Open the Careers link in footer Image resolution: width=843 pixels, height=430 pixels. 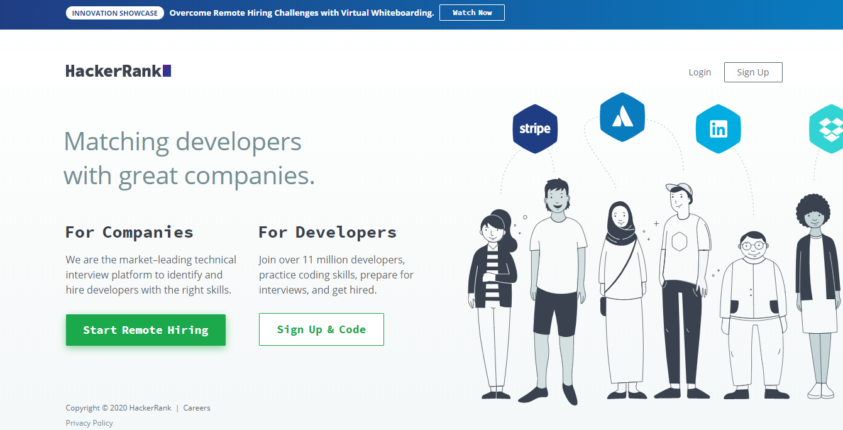click(x=197, y=408)
